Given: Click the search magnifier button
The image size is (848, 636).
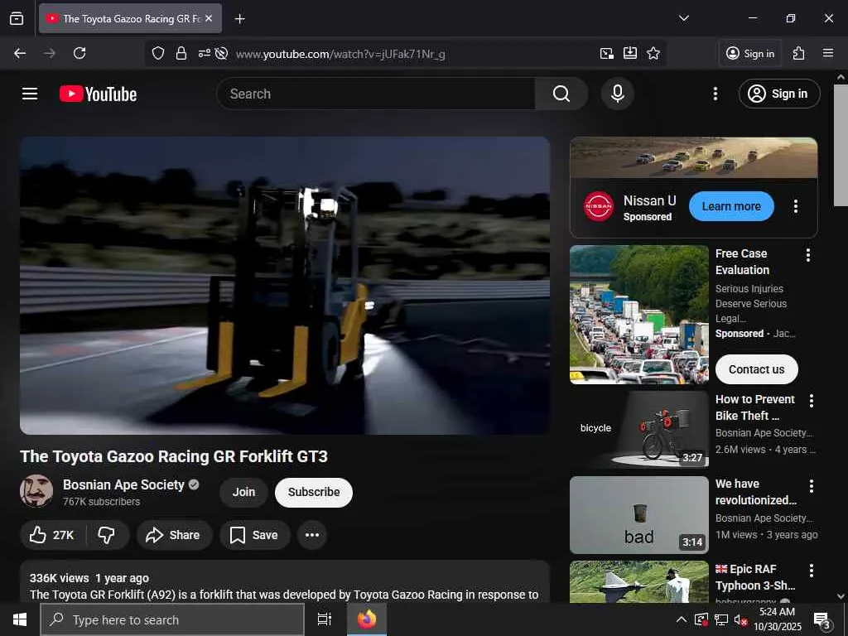Looking at the screenshot, I should coord(561,94).
